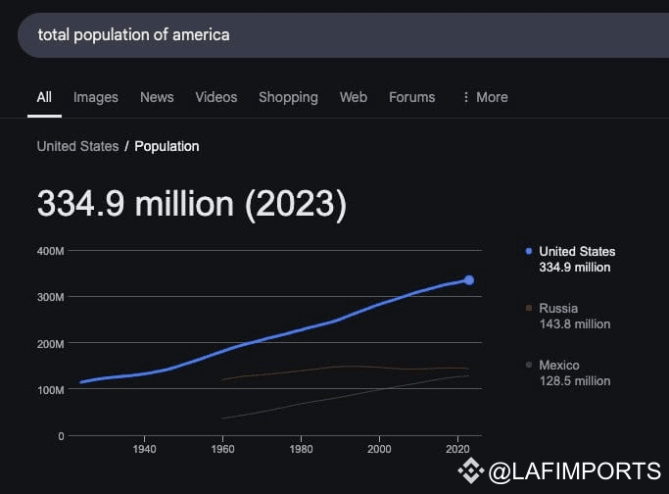
Task: Click the brown Russia legend swatch
Action: 529,308
